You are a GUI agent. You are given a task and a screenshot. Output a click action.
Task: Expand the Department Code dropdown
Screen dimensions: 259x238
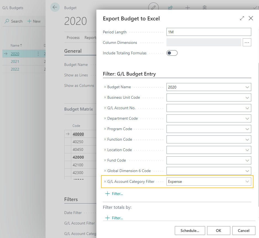click(248, 118)
